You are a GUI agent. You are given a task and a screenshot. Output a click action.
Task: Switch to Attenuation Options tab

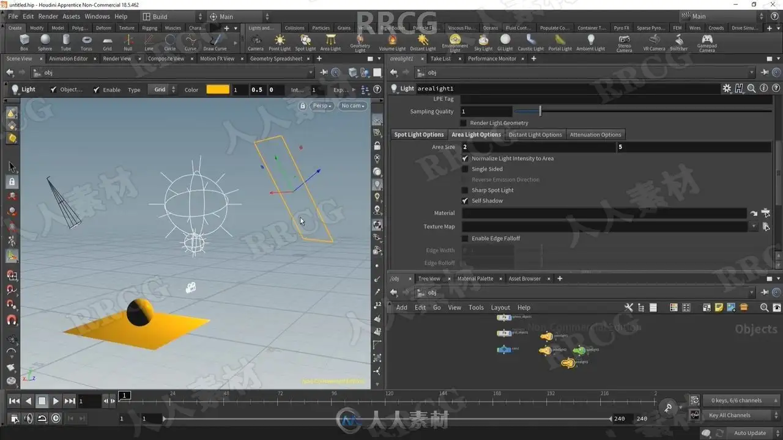(x=595, y=135)
